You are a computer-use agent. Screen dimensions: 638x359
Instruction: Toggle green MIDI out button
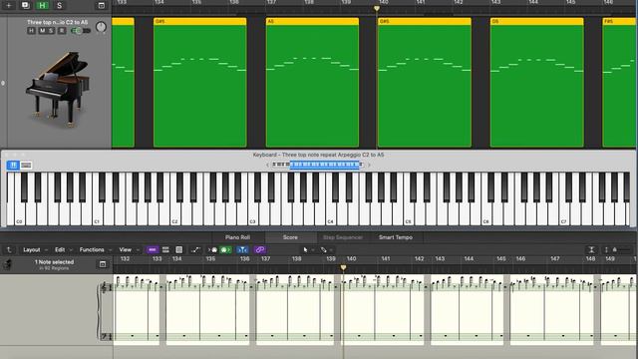pyautogui.click(x=225, y=249)
